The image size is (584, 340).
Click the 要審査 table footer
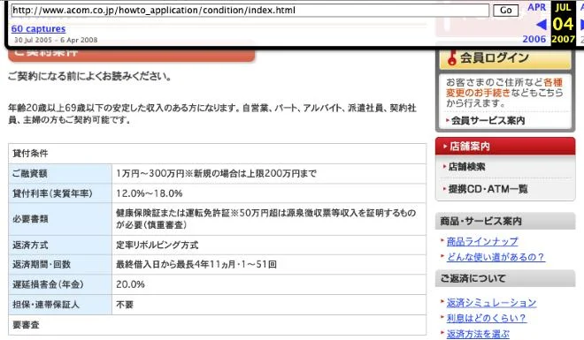(217, 325)
